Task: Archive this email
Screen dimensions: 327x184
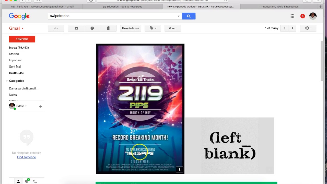Action: coord(76,28)
